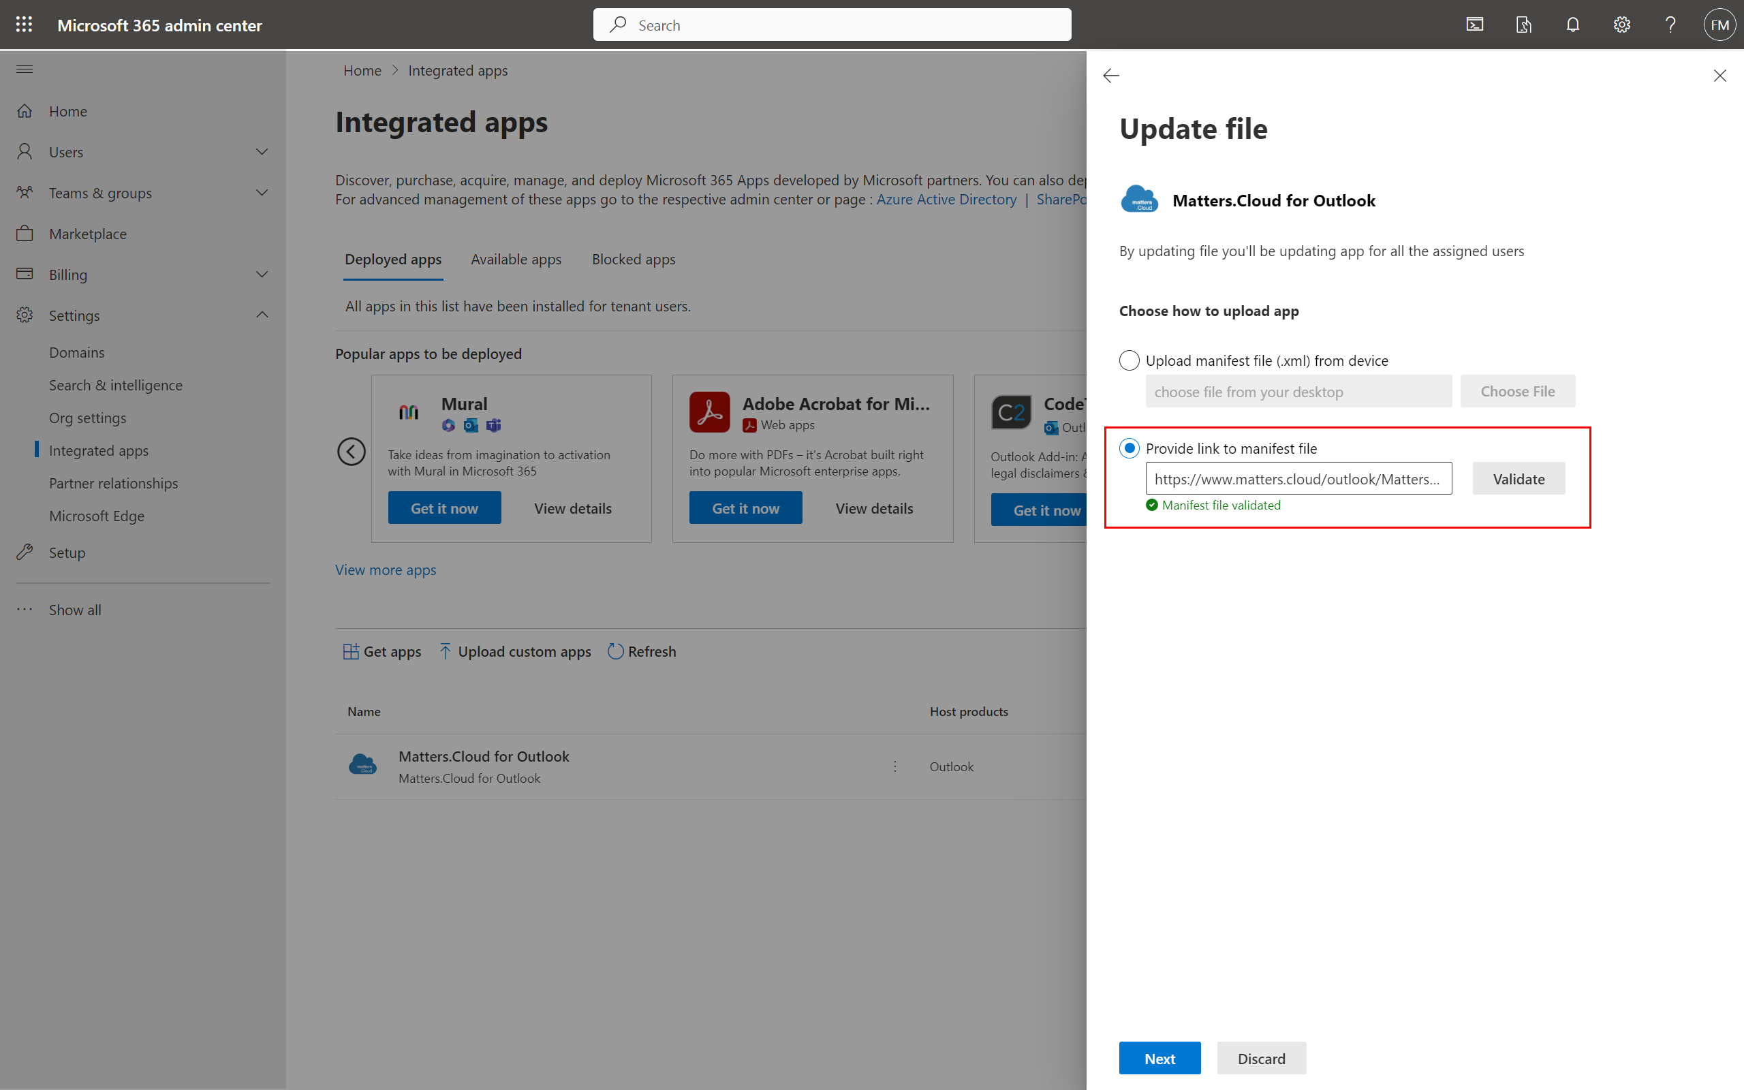
Task: Click Get it now for Adobe Acrobat
Action: tap(745, 508)
